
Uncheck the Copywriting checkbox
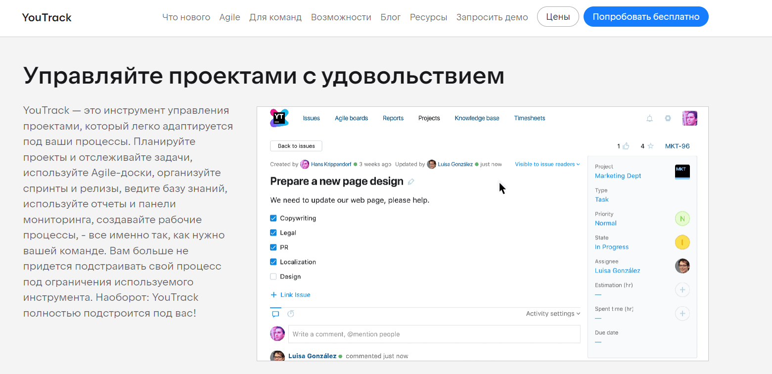[x=273, y=218]
